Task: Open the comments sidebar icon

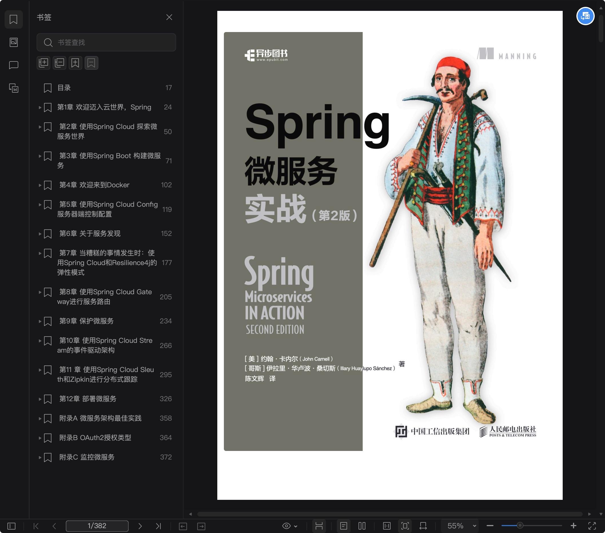Action: click(x=14, y=65)
